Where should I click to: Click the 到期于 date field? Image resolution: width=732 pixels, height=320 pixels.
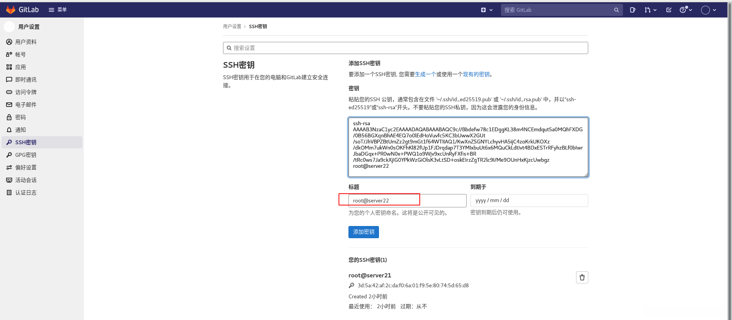click(x=529, y=201)
